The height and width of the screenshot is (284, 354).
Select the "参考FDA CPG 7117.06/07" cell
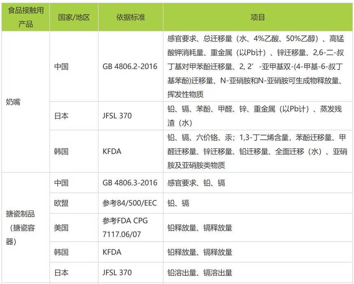coord(125,227)
